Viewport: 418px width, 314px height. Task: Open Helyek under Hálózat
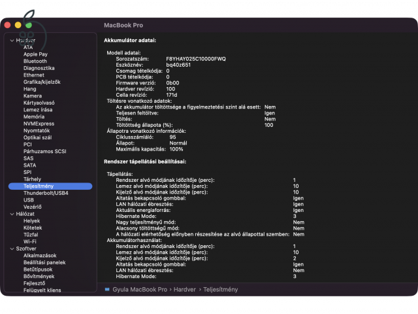point(32,221)
